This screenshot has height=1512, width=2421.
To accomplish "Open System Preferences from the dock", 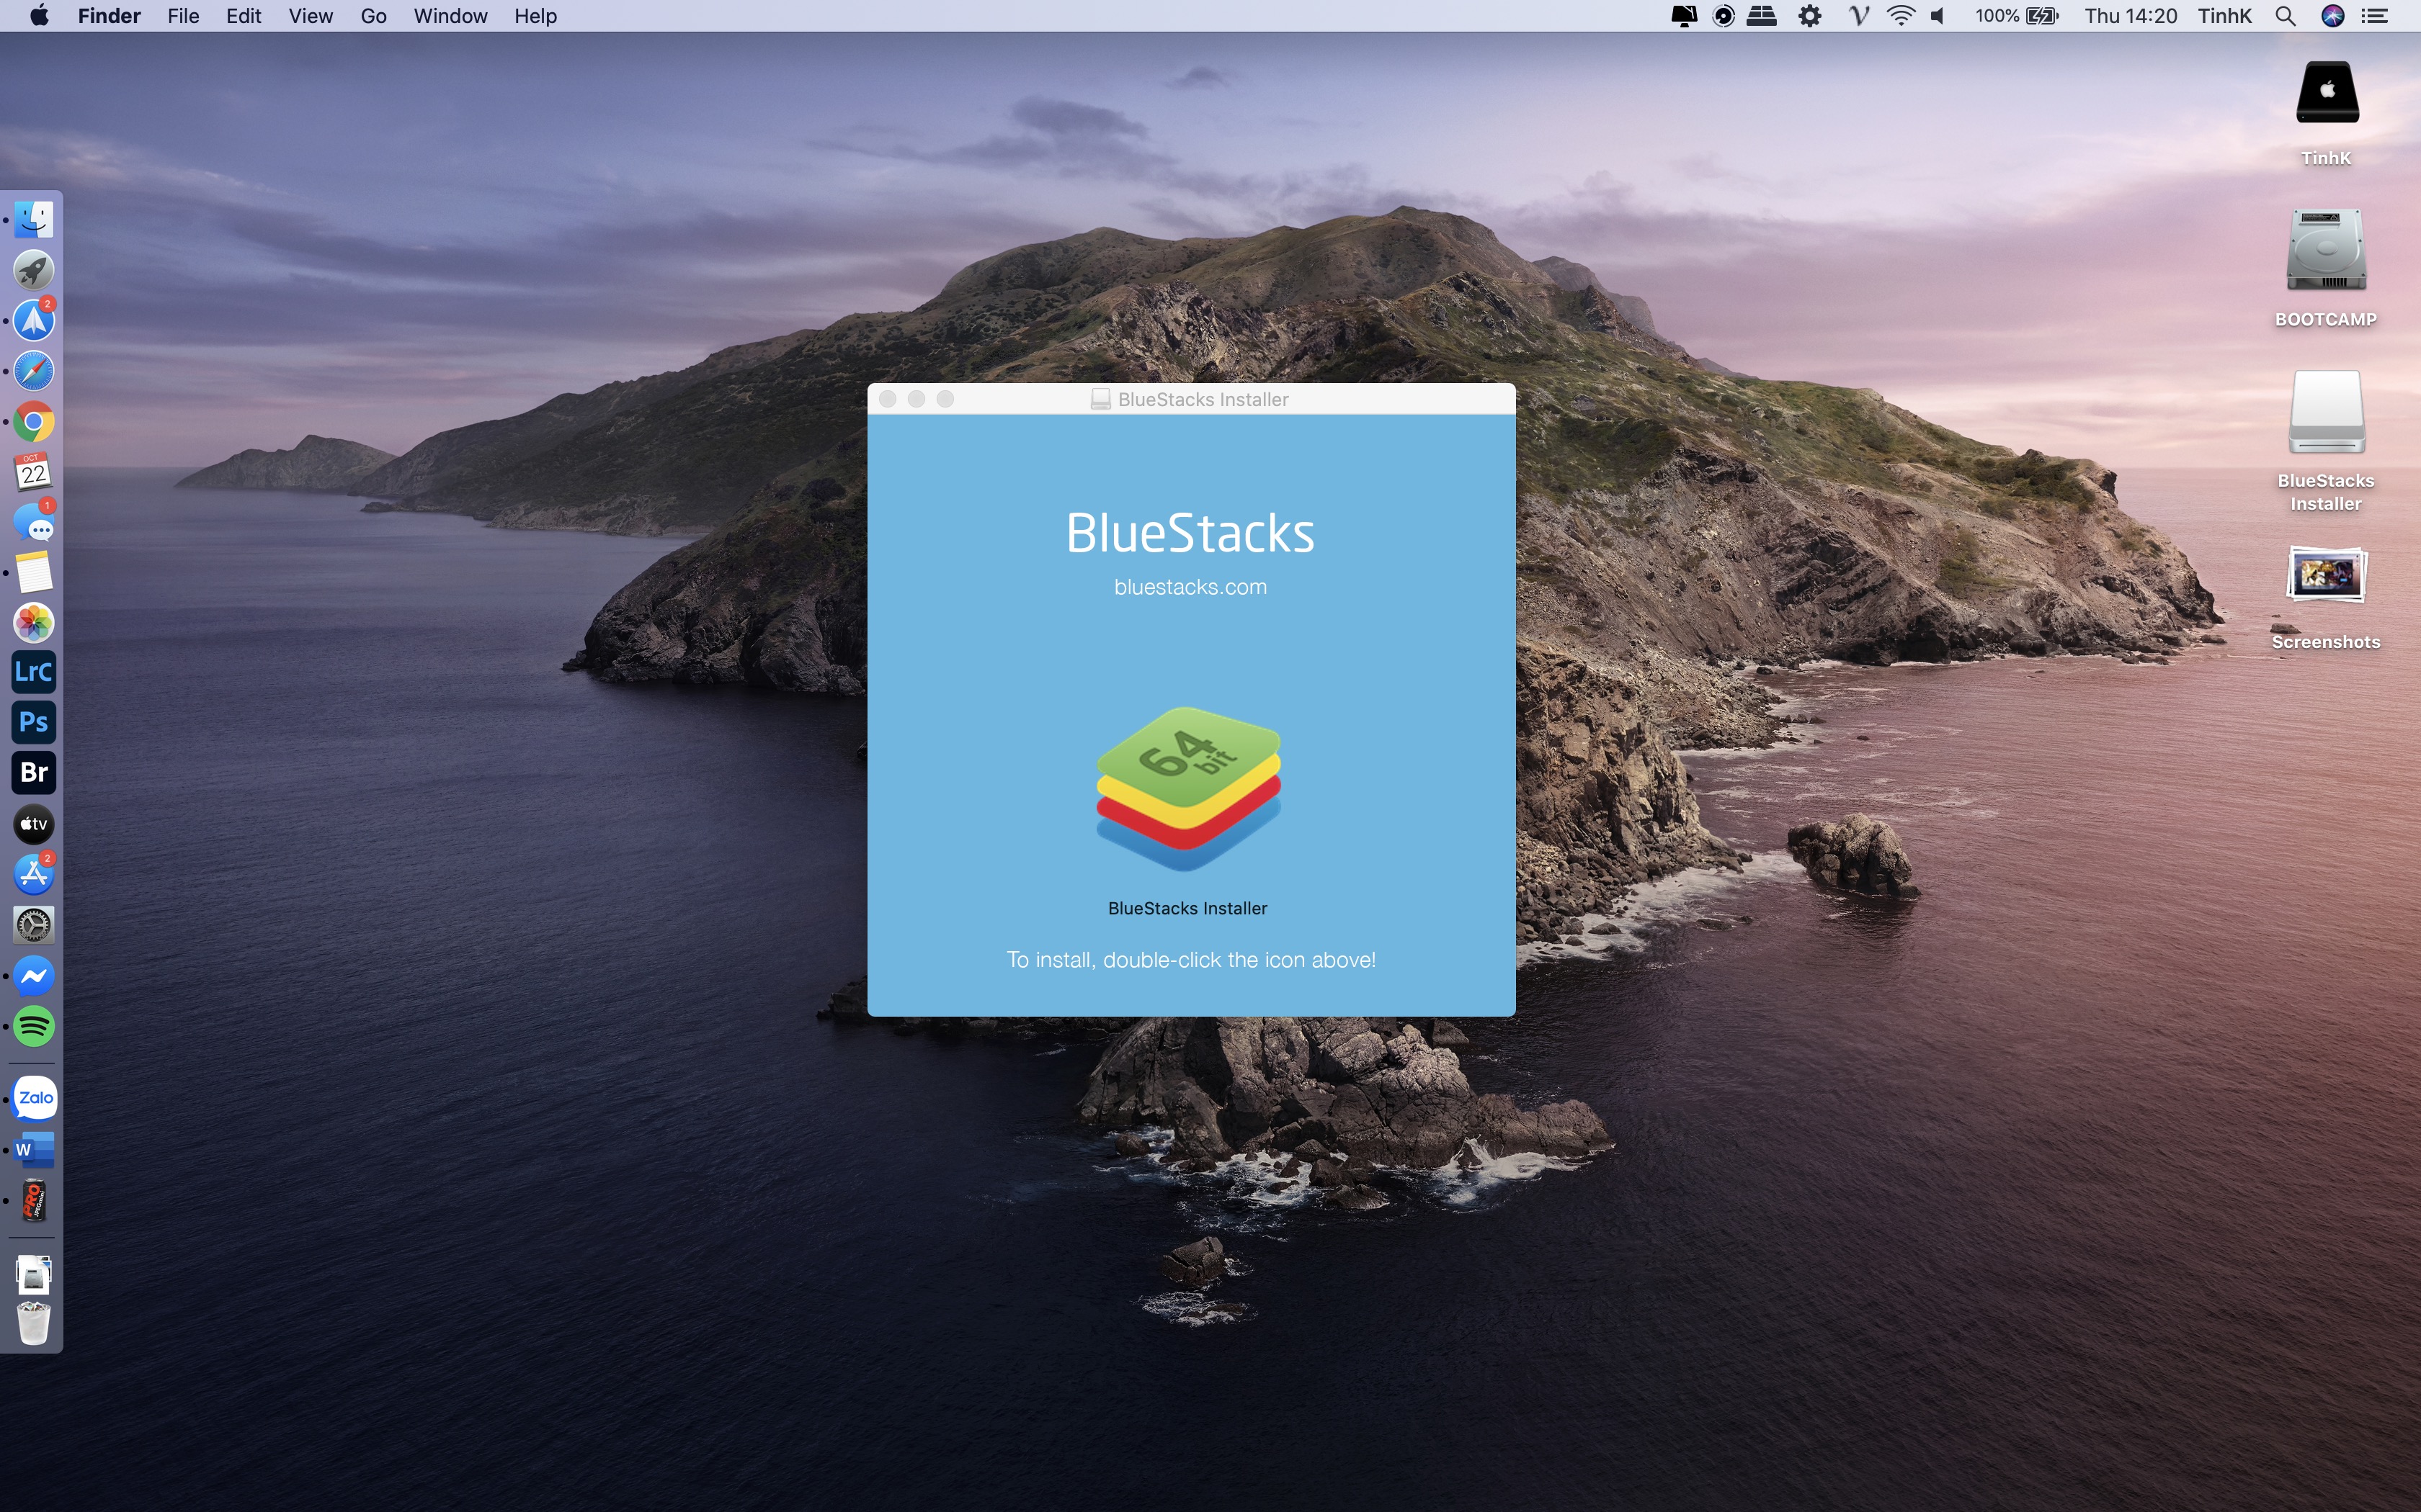I will [34, 925].
